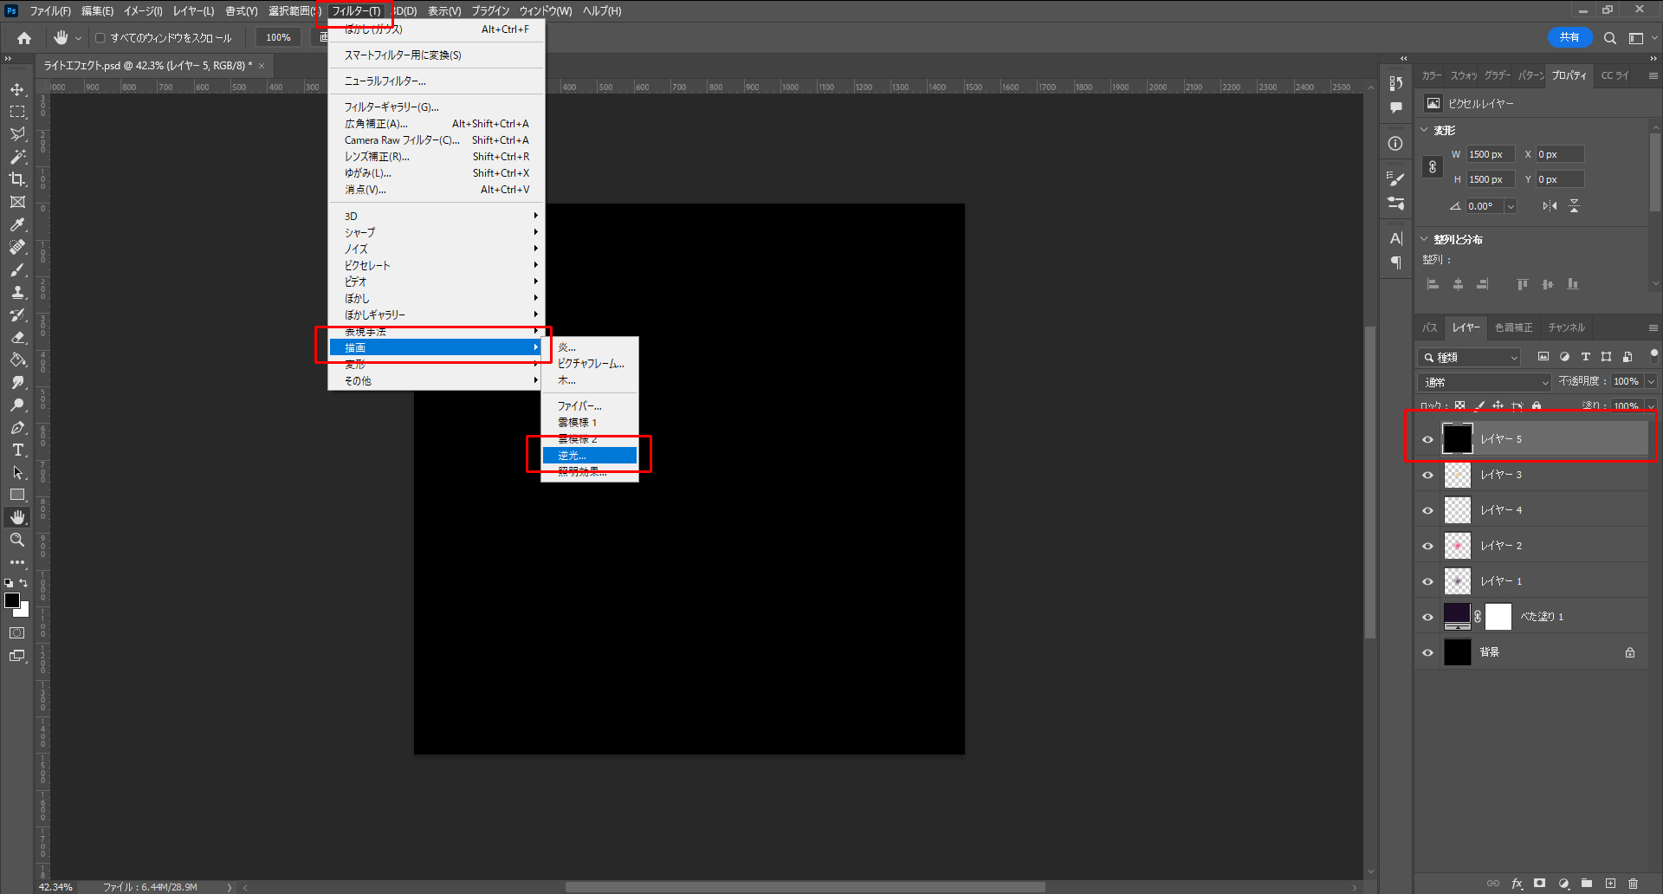Enable すべてのウィンドウをスクロール checkbox
1663x894 pixels.
(100, 38)
